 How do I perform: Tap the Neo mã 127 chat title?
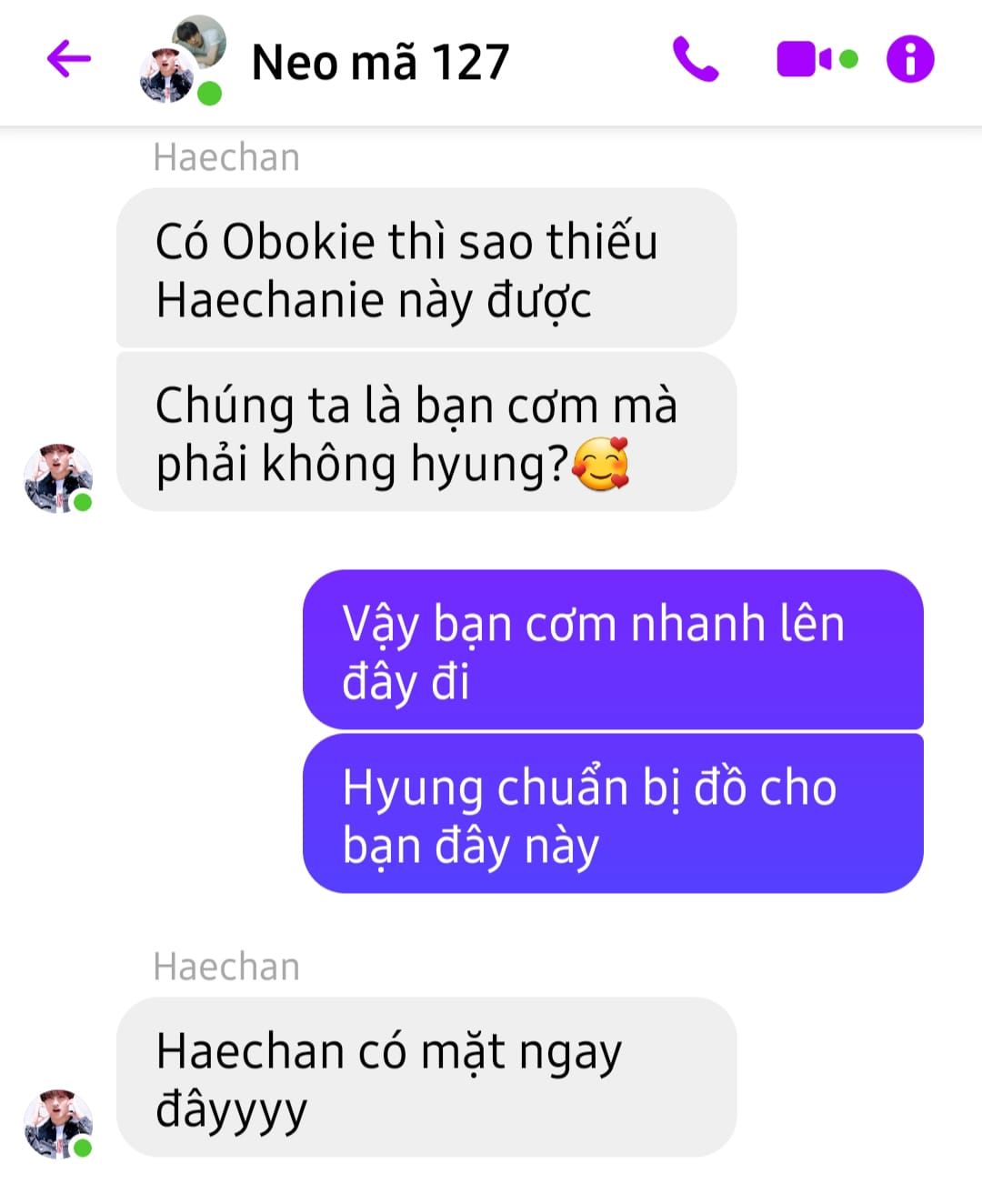[x=380, y=62]
